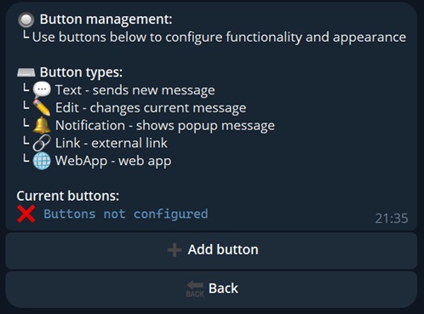
Task: Click the speech bubble Text emoji
Action: [42, 90]
